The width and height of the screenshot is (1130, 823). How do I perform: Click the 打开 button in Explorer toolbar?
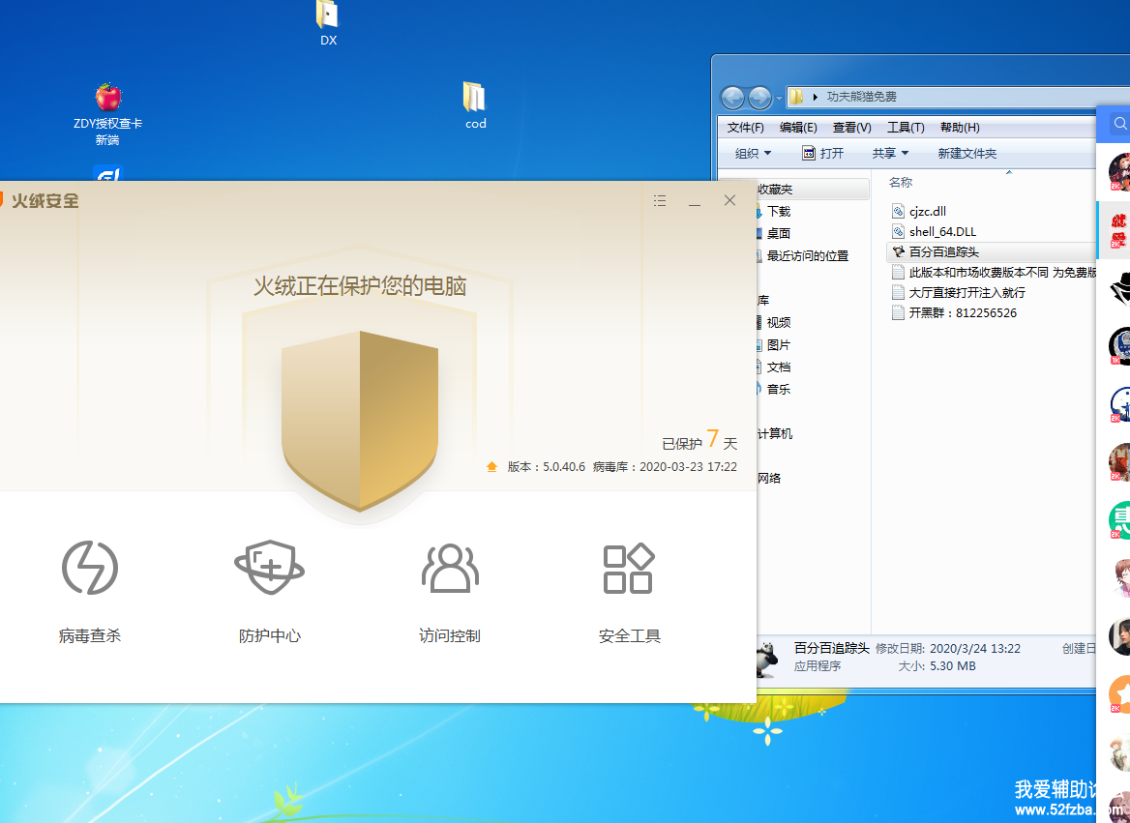822,154
